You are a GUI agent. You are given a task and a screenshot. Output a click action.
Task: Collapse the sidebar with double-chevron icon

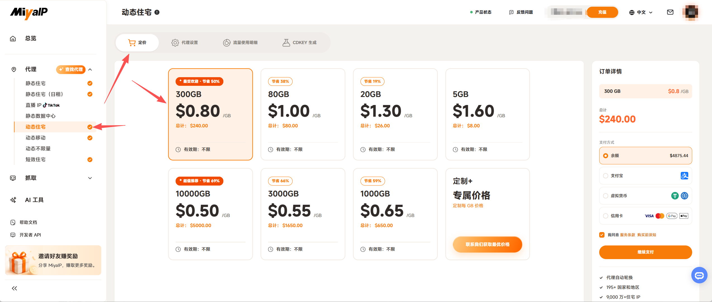(x=15, y=288)
